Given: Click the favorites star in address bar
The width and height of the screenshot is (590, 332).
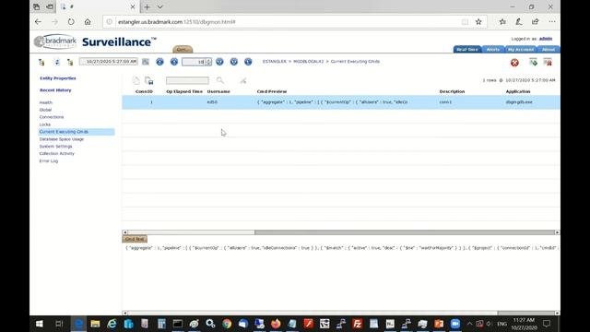Looking at the screenshot, I should (x=478, y=22).
